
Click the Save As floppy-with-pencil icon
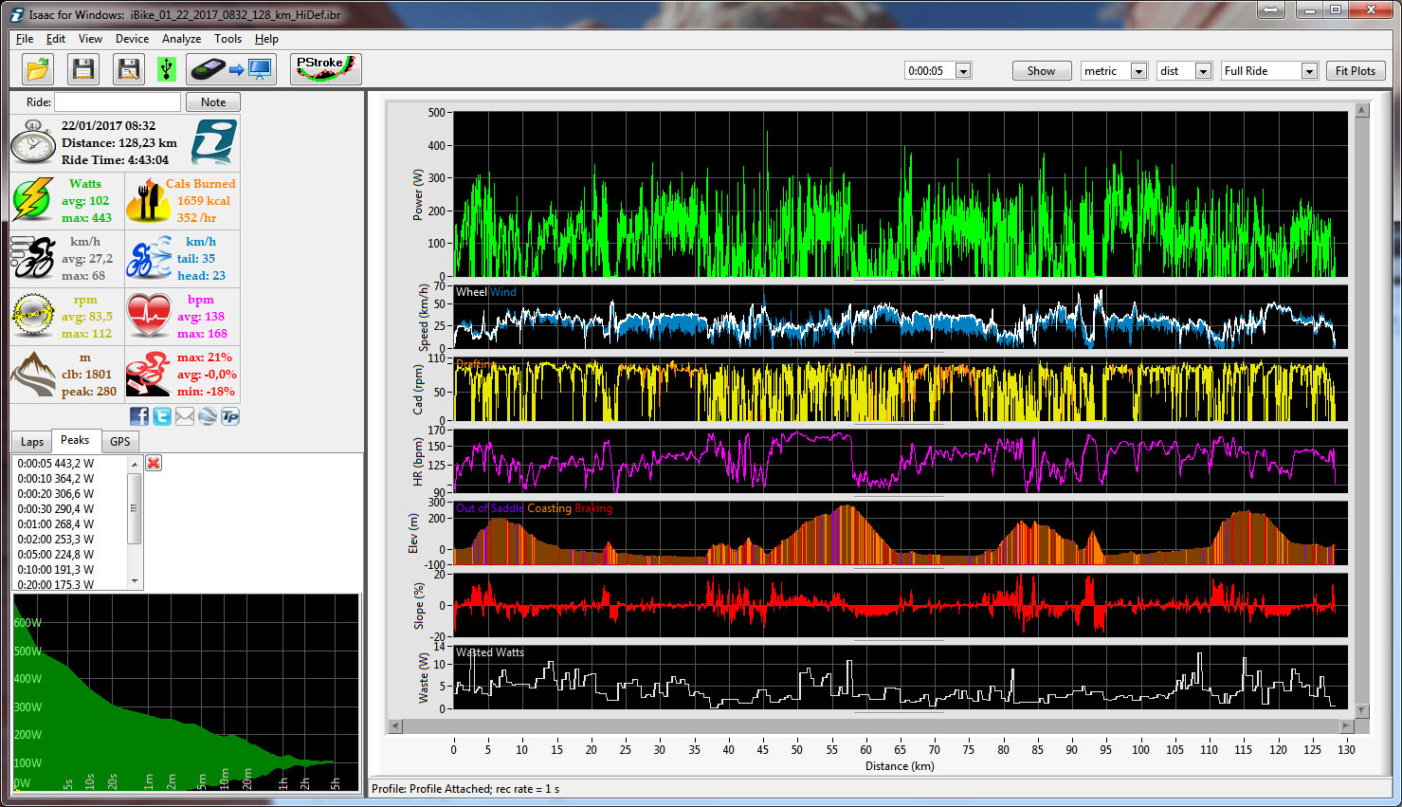(128, 69)
